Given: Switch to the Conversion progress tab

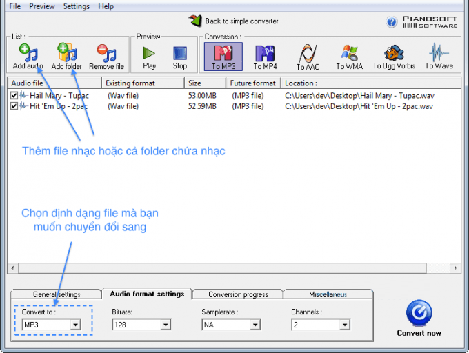Looking at the screenshot, I should [x=238, y=294].
